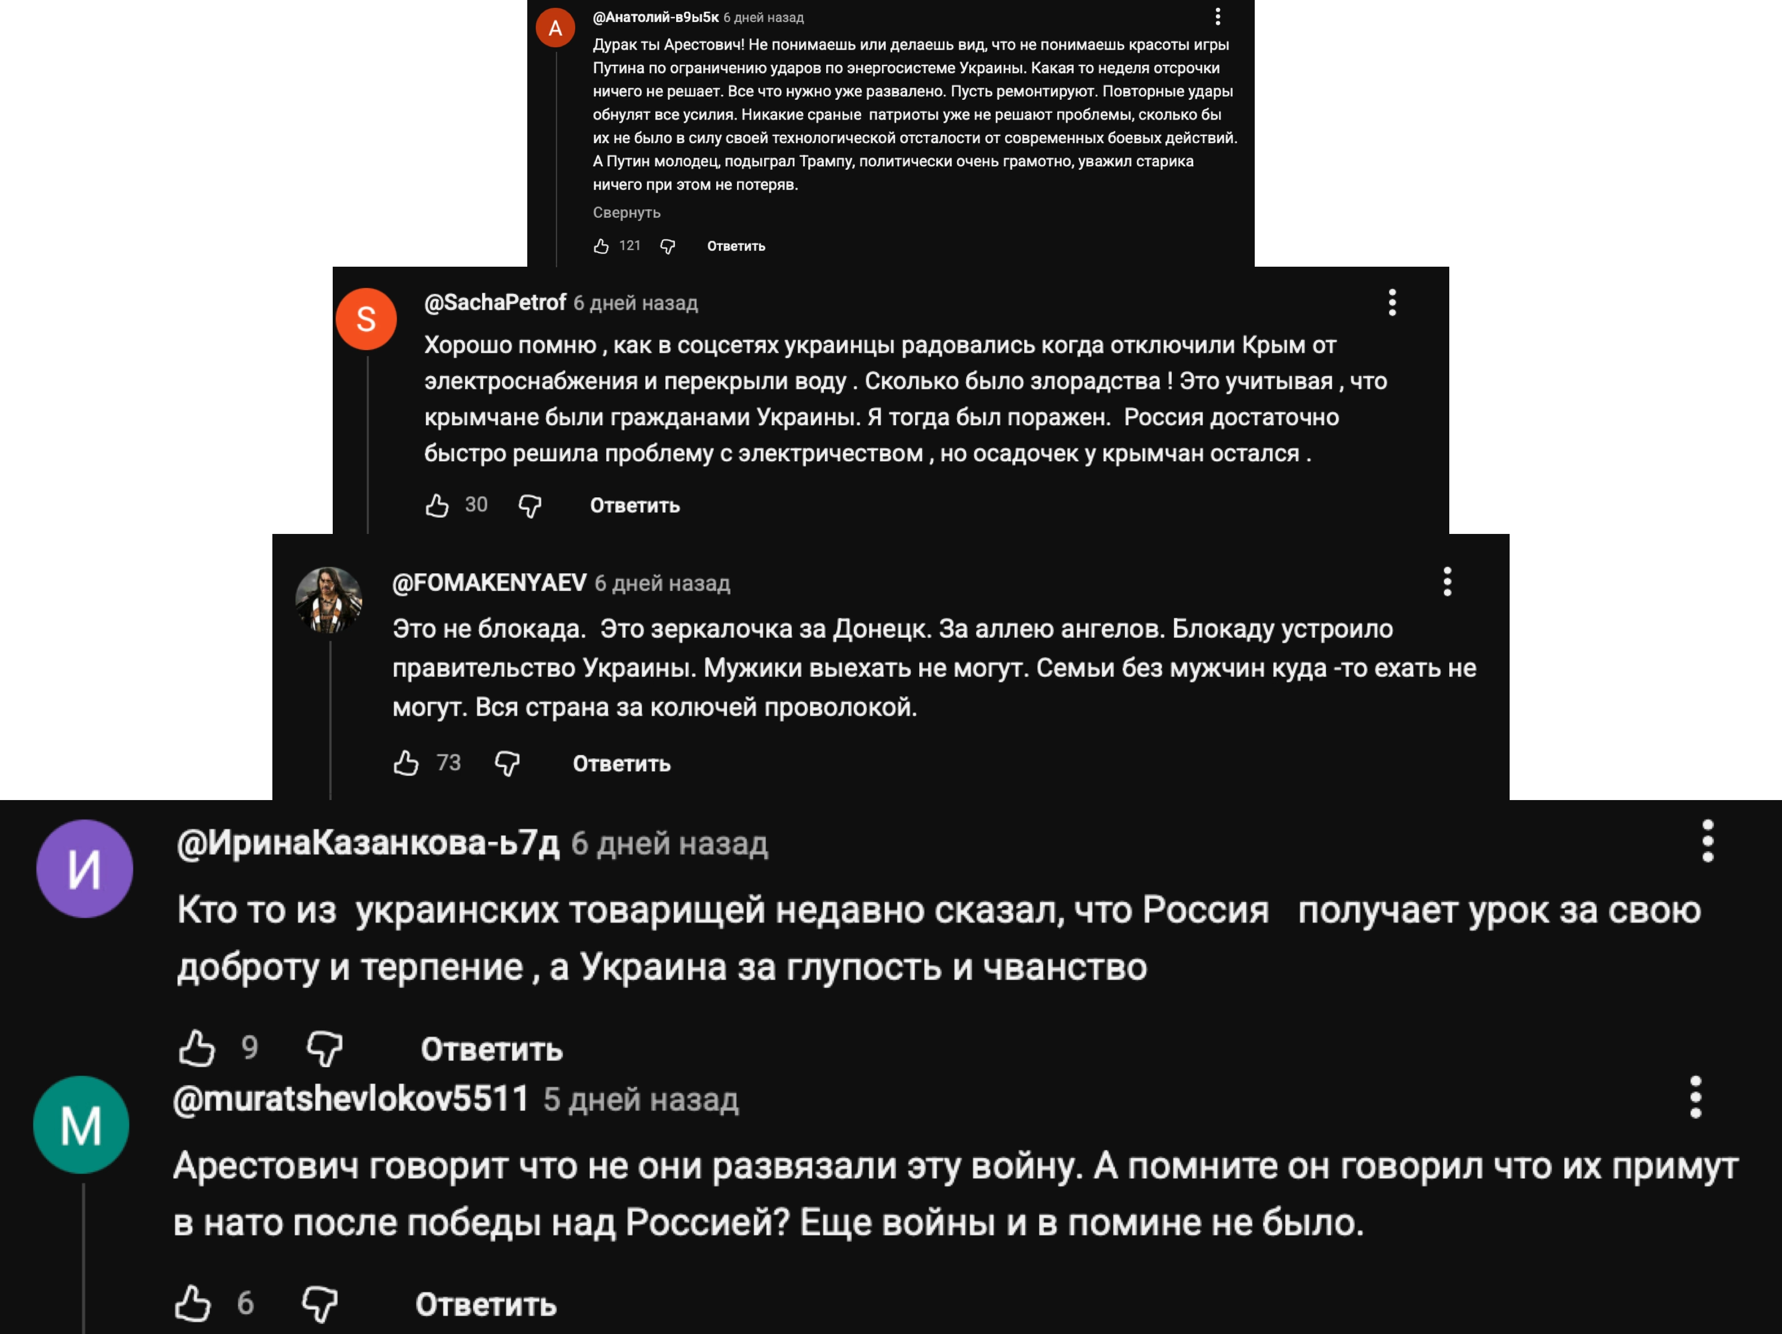This screenshot has height=1334, width=1782.
Task: Open three-dot menu for @FOMAKENYAEV comment
Action: pyautogui.click(x=1448, y=582)
